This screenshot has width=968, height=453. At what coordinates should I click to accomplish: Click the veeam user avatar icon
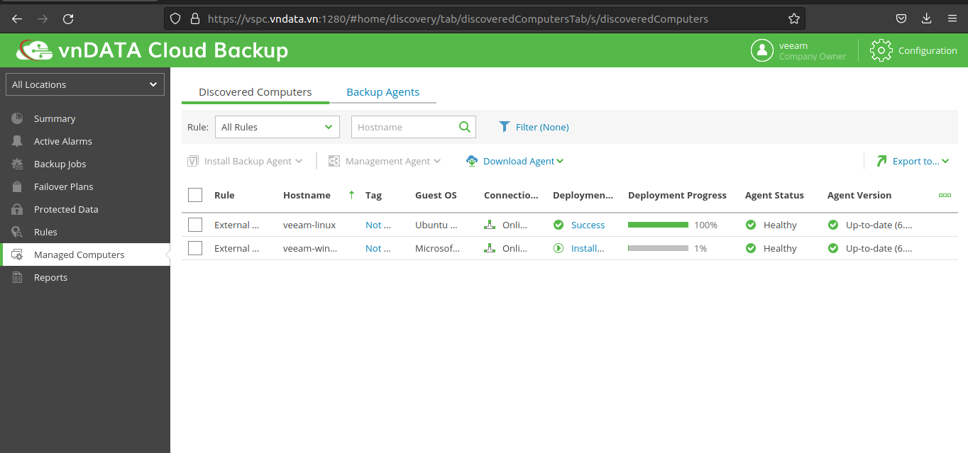tap(762, 50)
